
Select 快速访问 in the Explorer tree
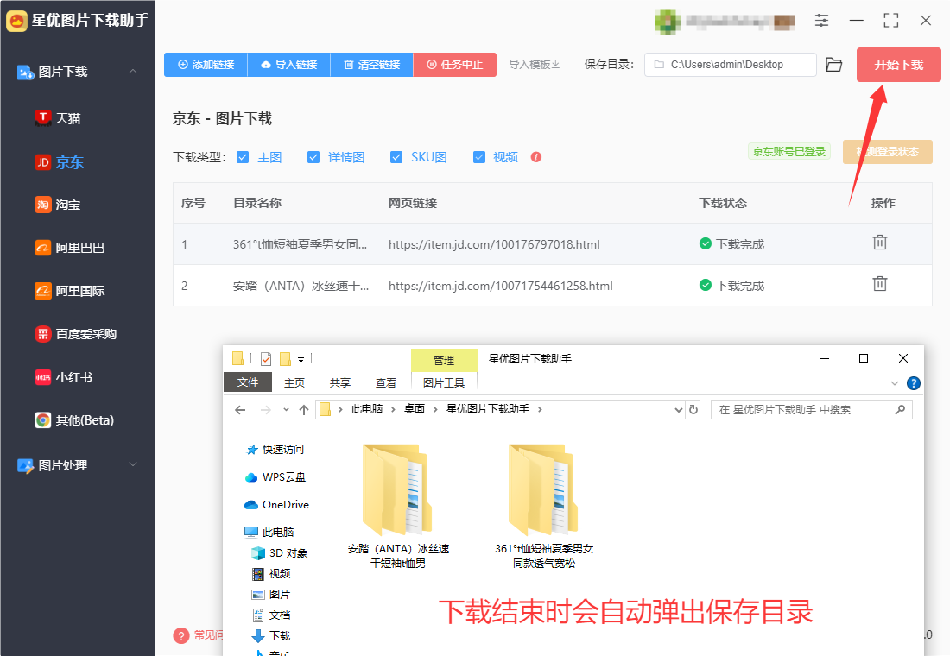tap(275, 450)
